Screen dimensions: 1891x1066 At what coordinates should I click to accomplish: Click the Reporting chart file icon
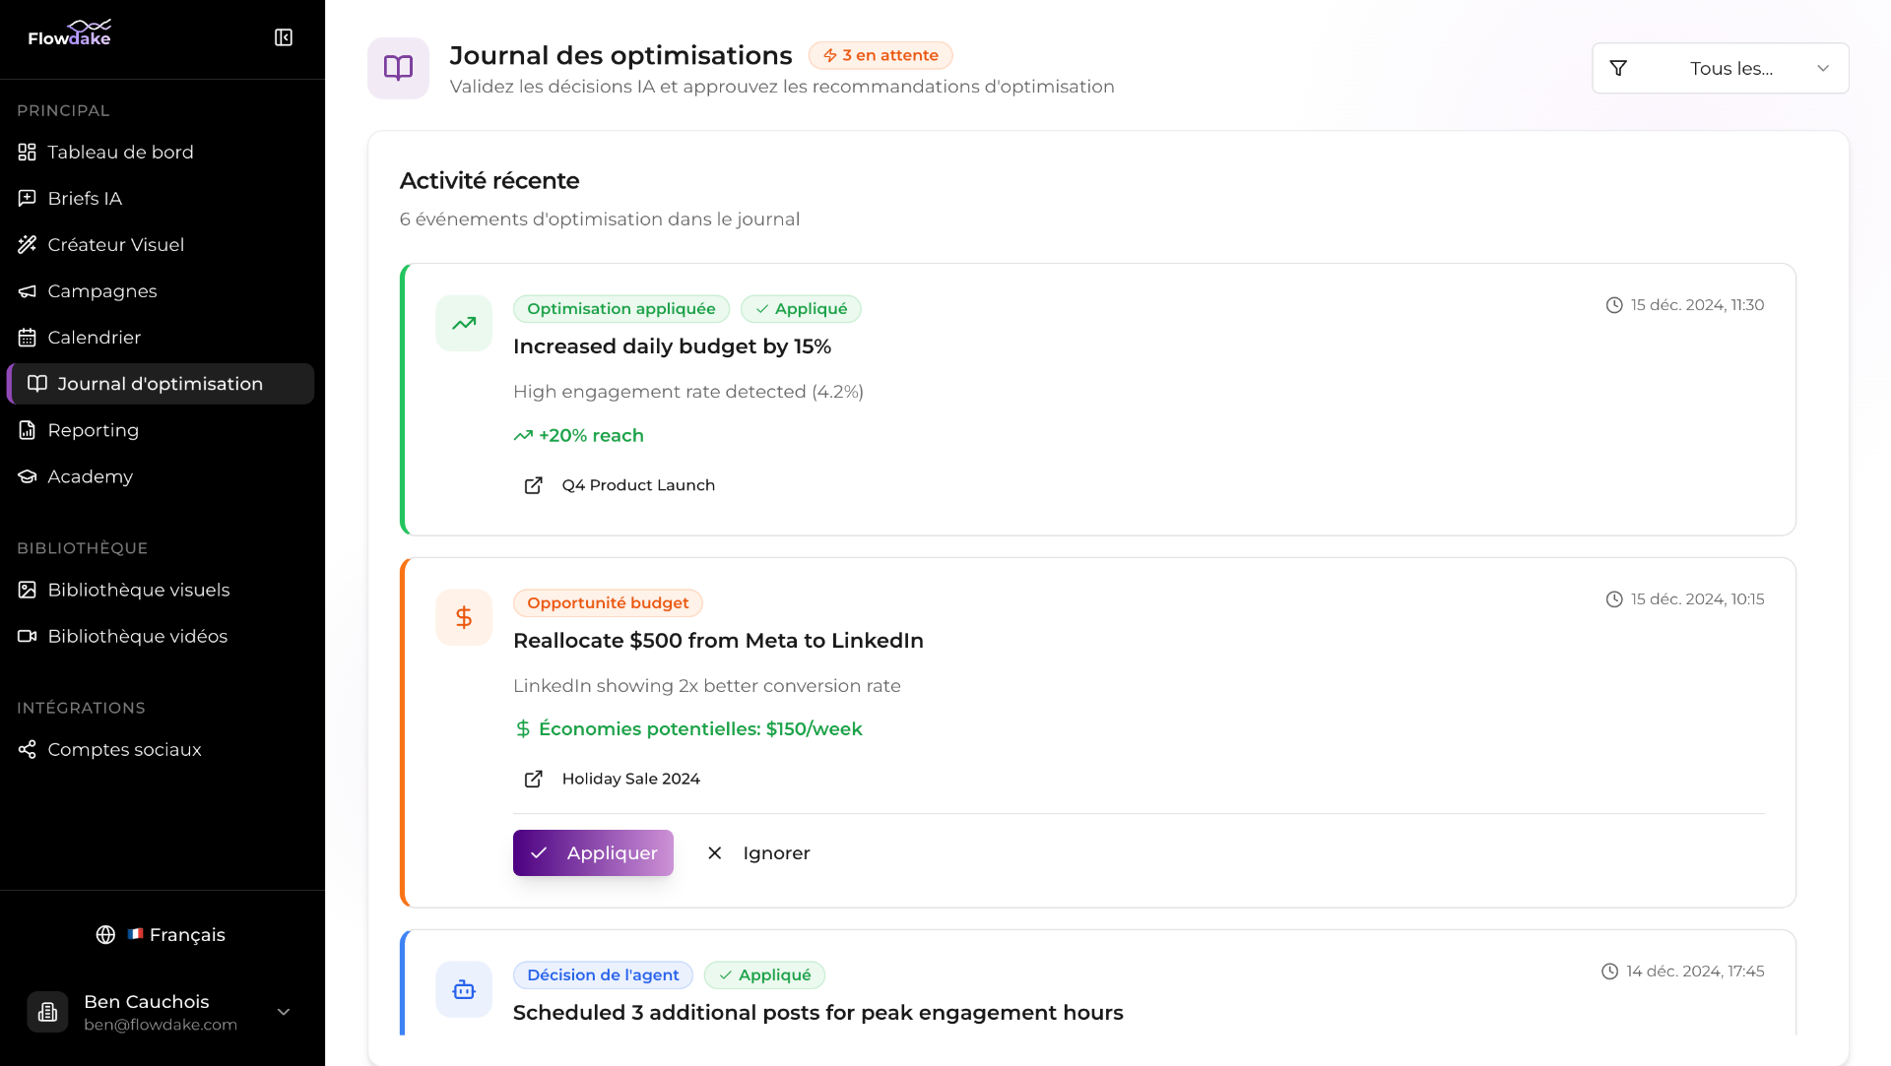click(x=28, y=430)
